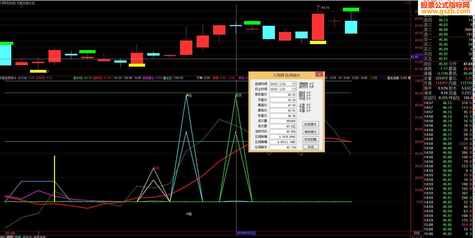Click the diamond icon at chart top-right

tap(405, 3)
